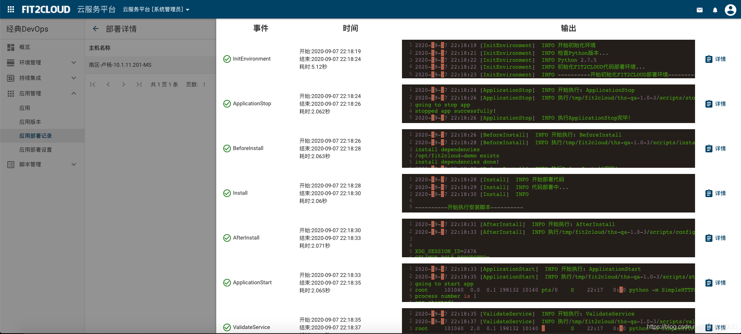Open the 云服务平台 [系统管理员] role dropdown

[x=156, y=9]
